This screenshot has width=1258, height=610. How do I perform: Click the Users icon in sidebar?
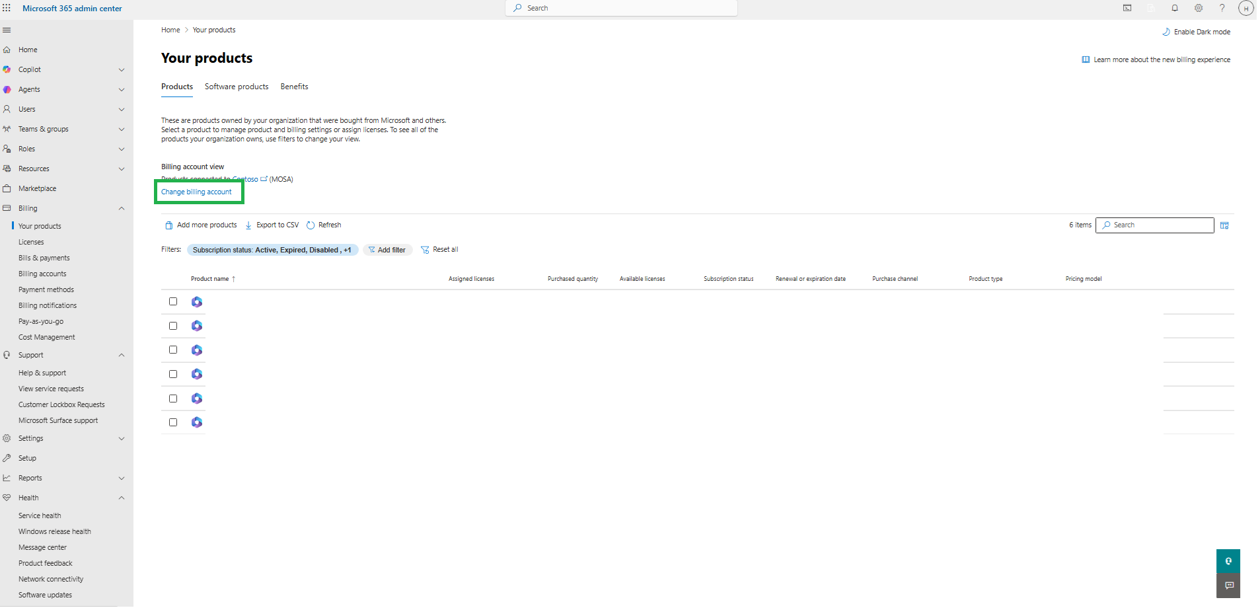click(7, 110)
